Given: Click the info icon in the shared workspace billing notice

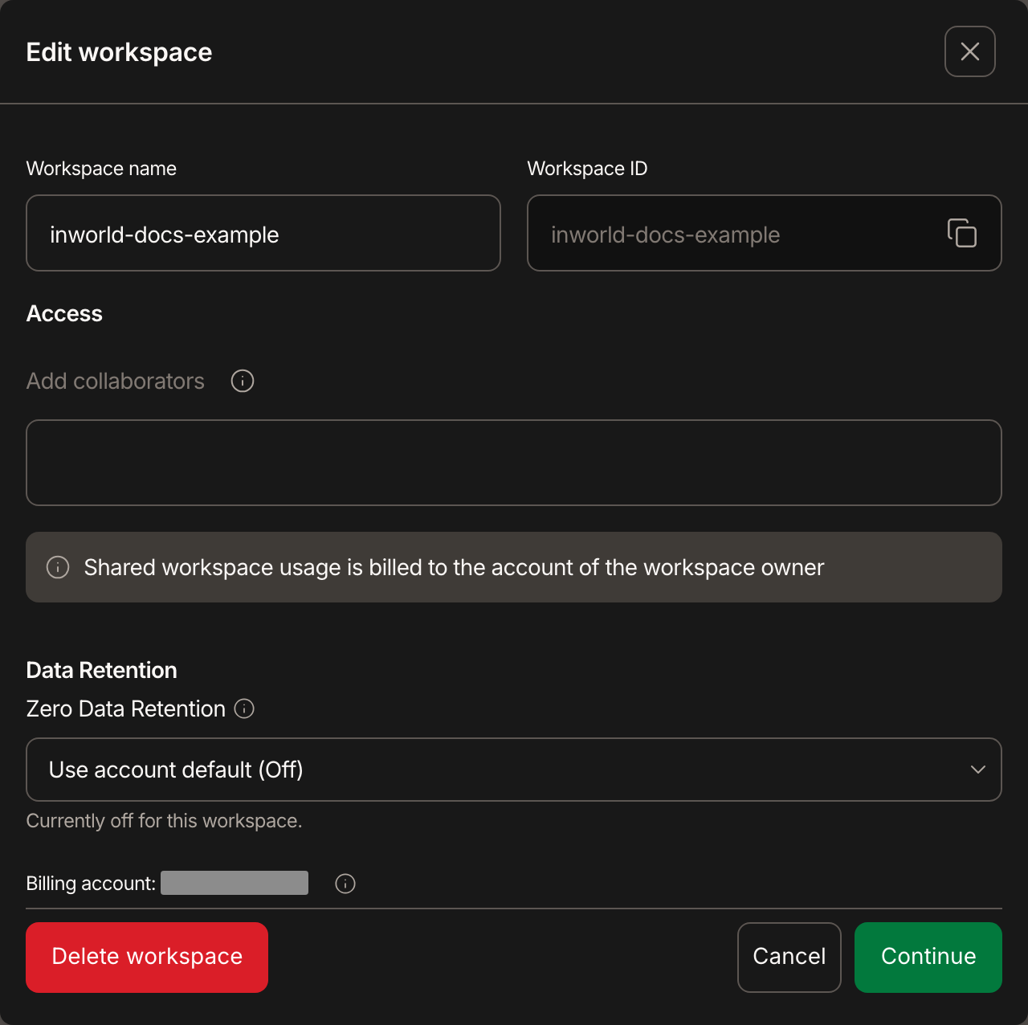Looking at the screenshot, I should [x=58, y=567].
